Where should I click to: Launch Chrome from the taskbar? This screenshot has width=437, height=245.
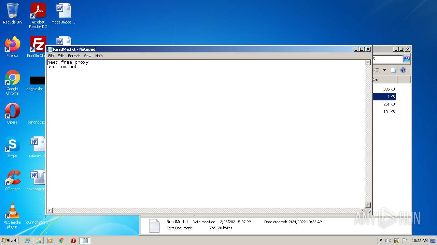click(x=62, y=241)
